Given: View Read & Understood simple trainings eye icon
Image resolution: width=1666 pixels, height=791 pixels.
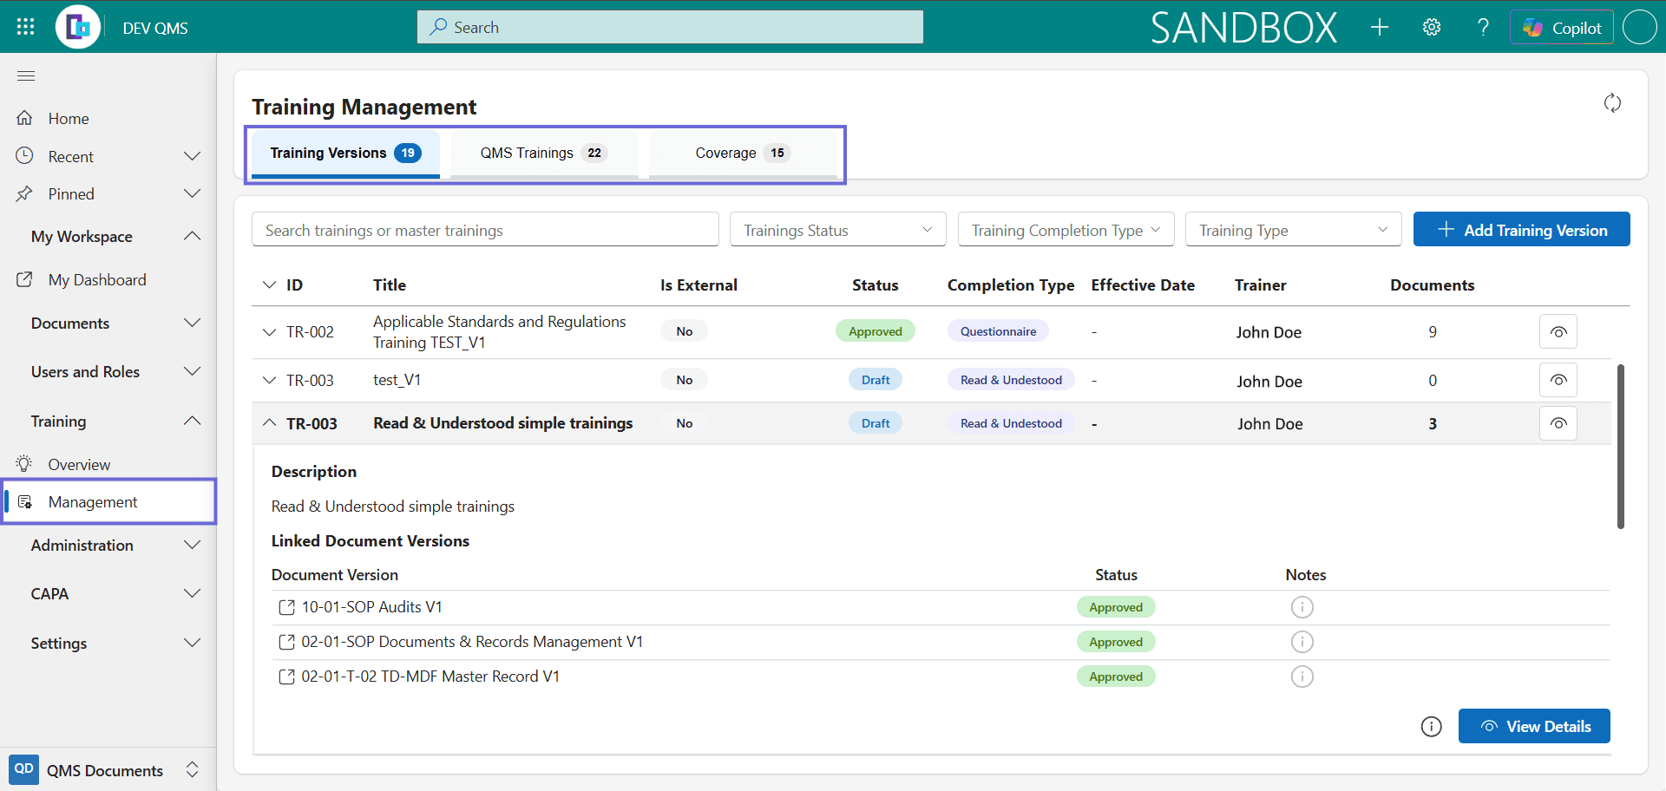Looking at the screenshot, I should coord(1558,423).
